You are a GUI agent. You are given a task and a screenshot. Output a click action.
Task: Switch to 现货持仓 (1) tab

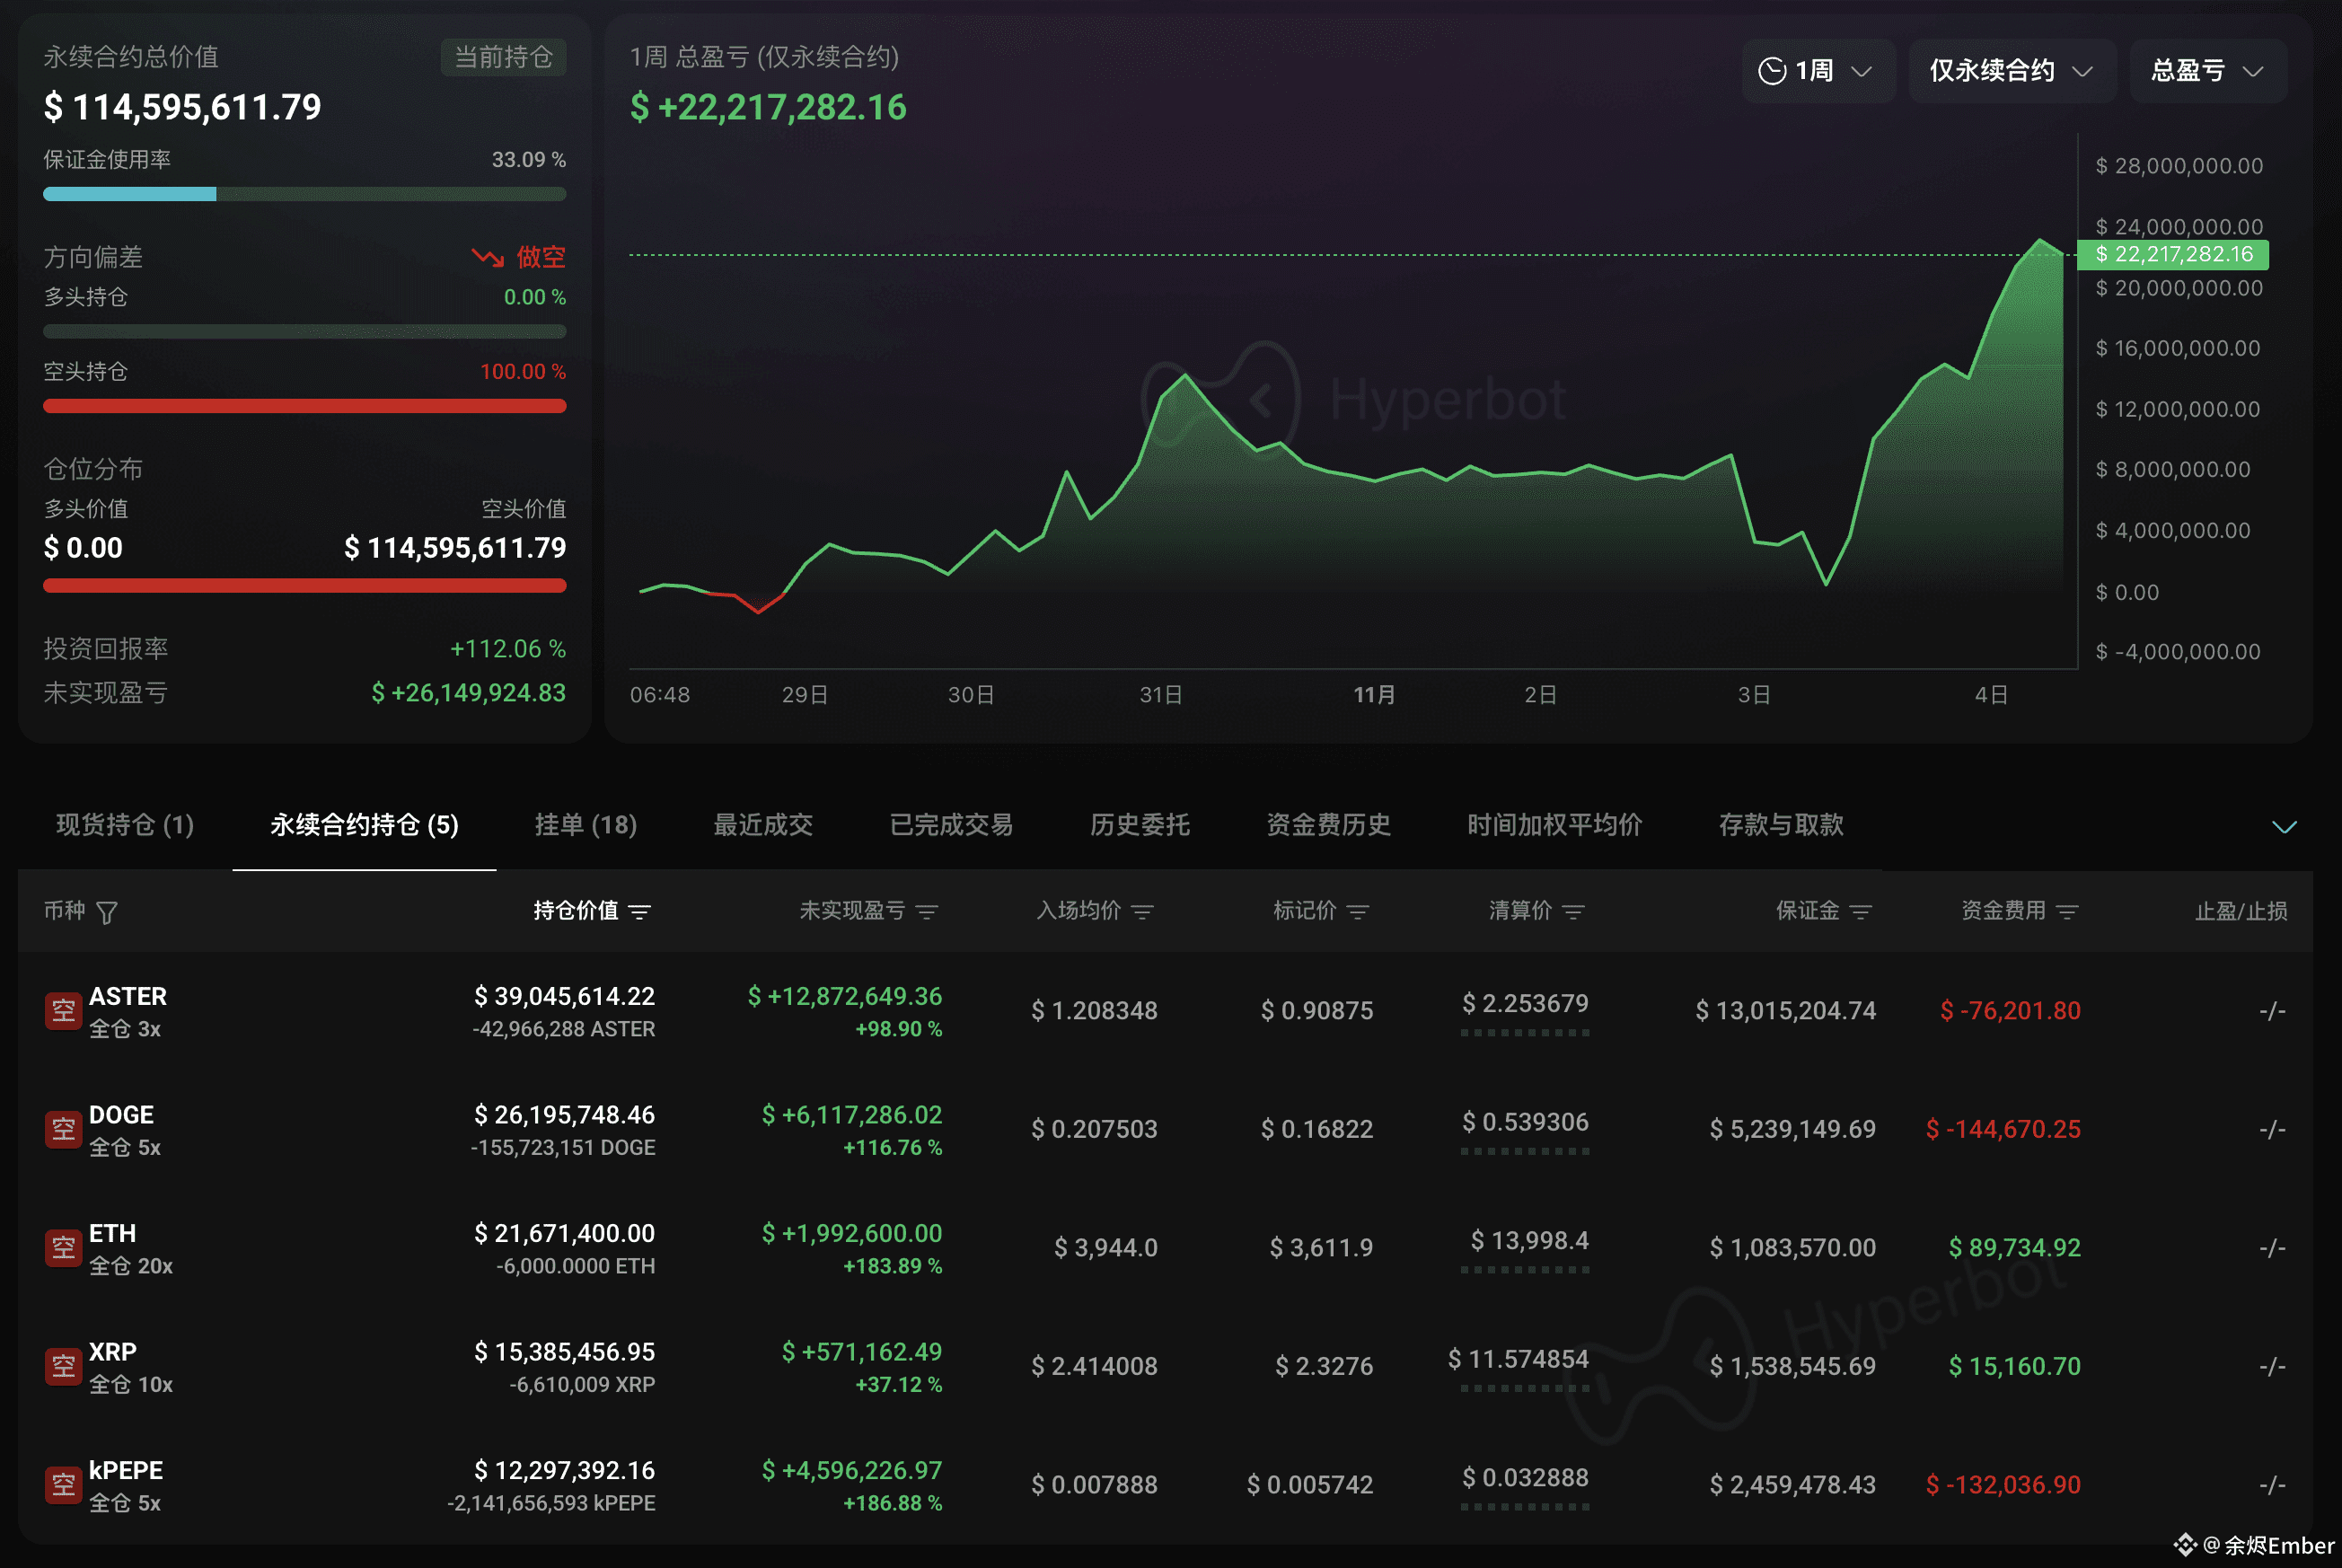(125, 825)
